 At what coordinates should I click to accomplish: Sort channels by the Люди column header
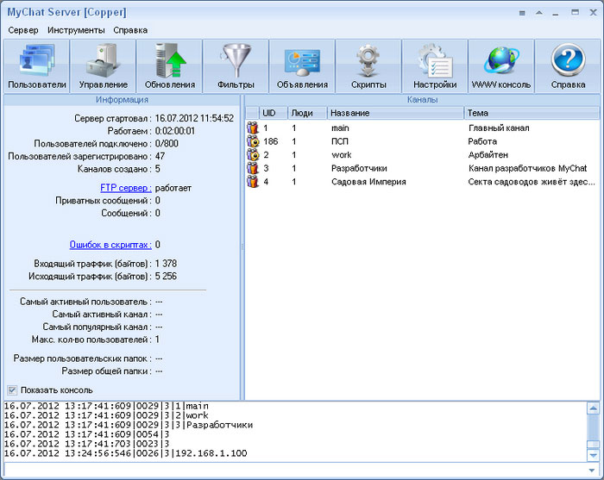(x=307, y=113)
